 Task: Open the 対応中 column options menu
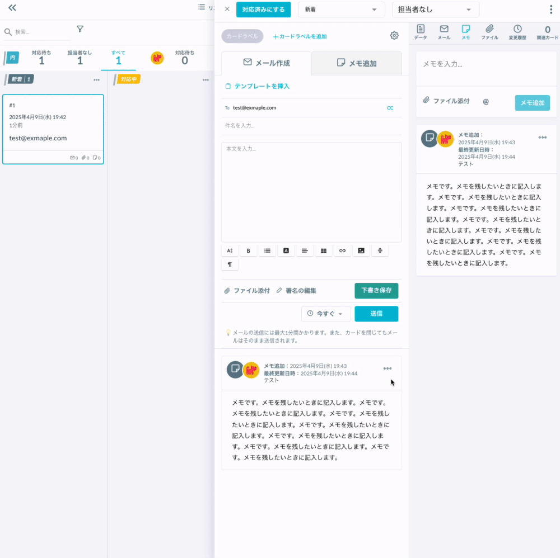pos(206,80)
